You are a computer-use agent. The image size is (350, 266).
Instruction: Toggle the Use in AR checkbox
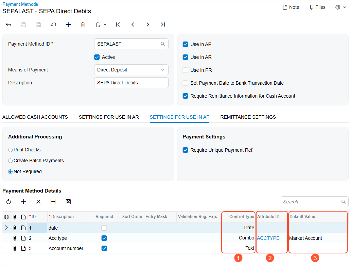pyautogui.click(x=186, y=57)
